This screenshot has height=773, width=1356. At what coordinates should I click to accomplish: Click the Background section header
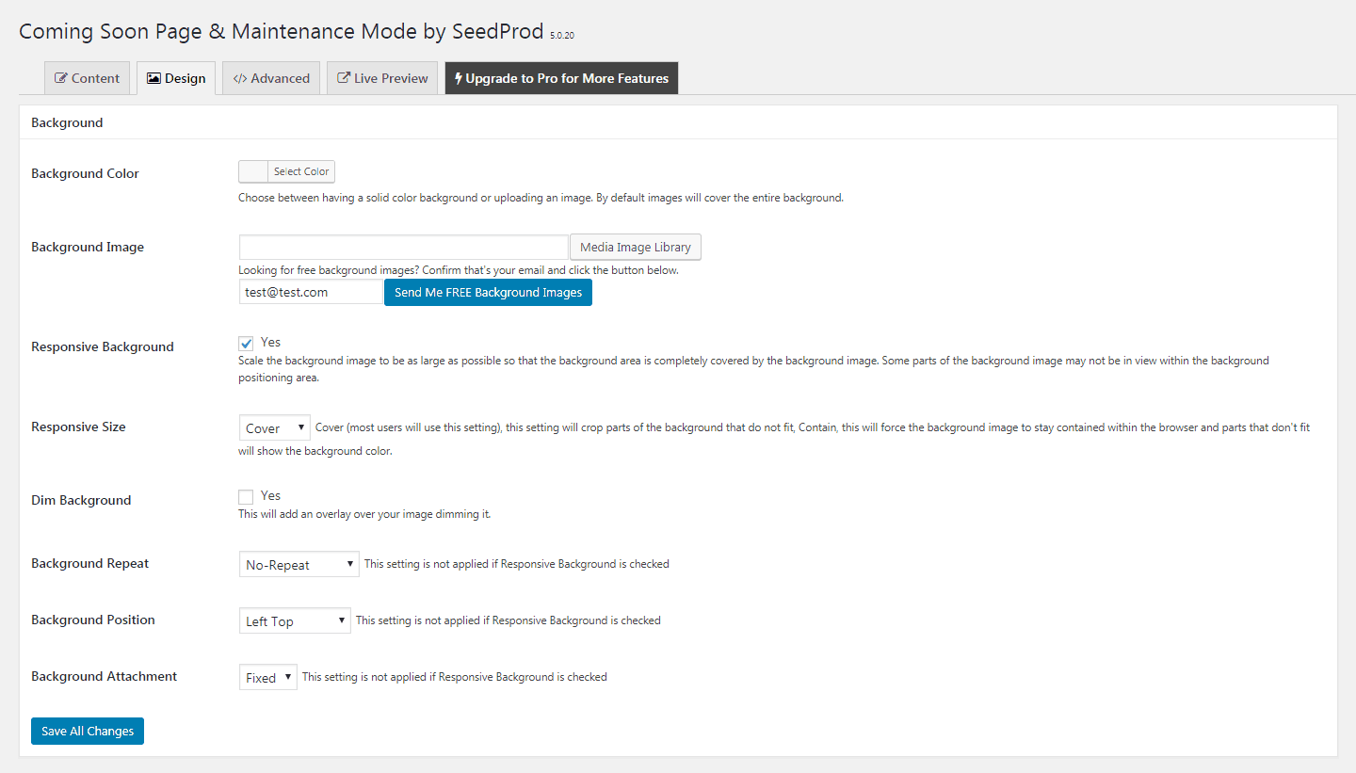(67, 122)
